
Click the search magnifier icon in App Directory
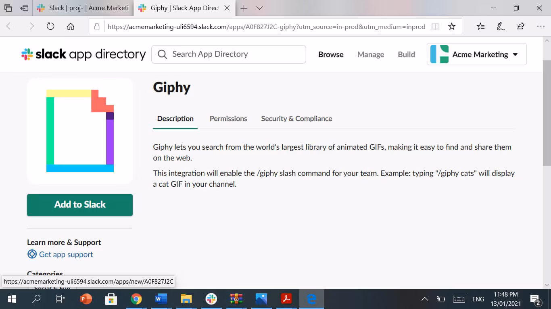pos(162,54)
